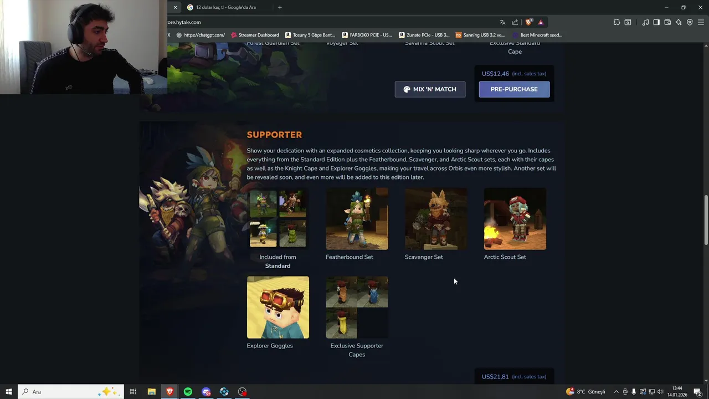The height and width of the screenshot is (399, 709).
Task: Open the Extensions puzzle icon
Action: pyautogui.click(x=616, y=22)
